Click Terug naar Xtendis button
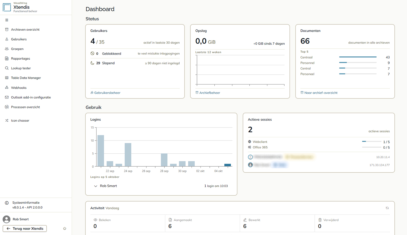This screenshot has width=407, height=235. (x=25, y=228)
